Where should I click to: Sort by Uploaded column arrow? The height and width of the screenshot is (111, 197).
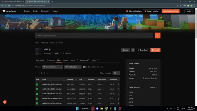[76, 80]
